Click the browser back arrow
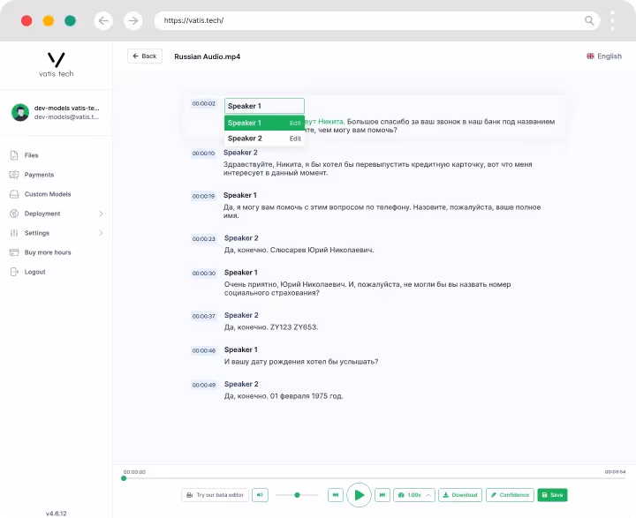The height and width of the screenshot is (518, 636). click(x=103, y=20)
